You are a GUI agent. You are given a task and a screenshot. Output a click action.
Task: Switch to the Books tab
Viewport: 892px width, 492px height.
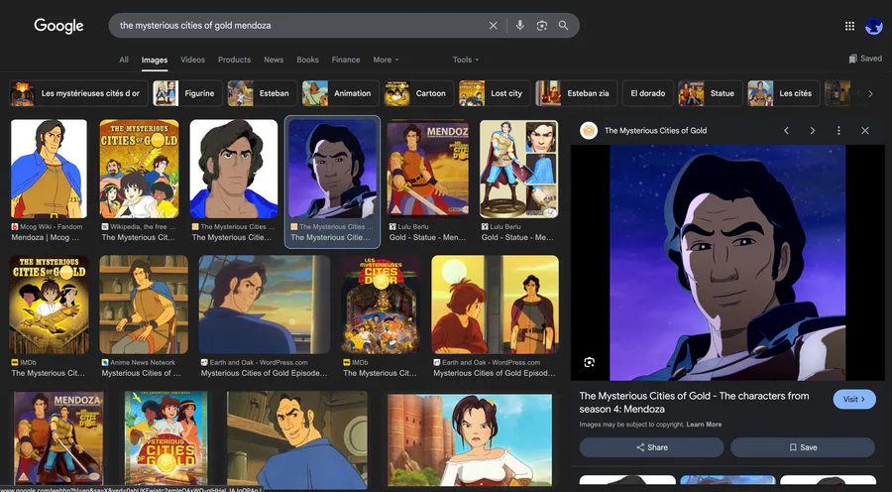(x=308, y=60)
